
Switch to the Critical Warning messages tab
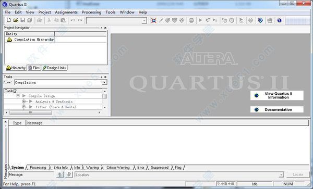click(118, 168)
